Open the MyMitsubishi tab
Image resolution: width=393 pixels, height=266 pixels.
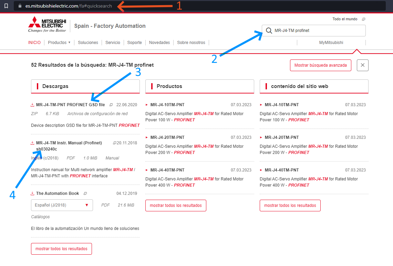331,43
